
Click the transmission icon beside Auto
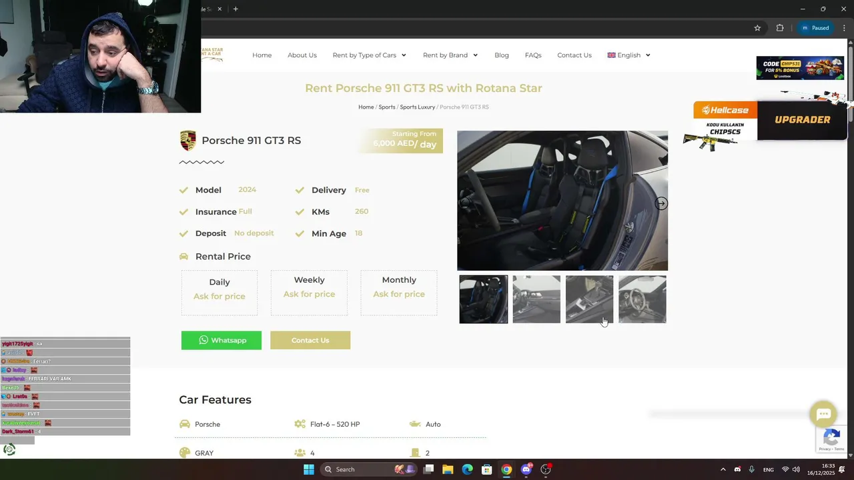(x=415, y=424)
